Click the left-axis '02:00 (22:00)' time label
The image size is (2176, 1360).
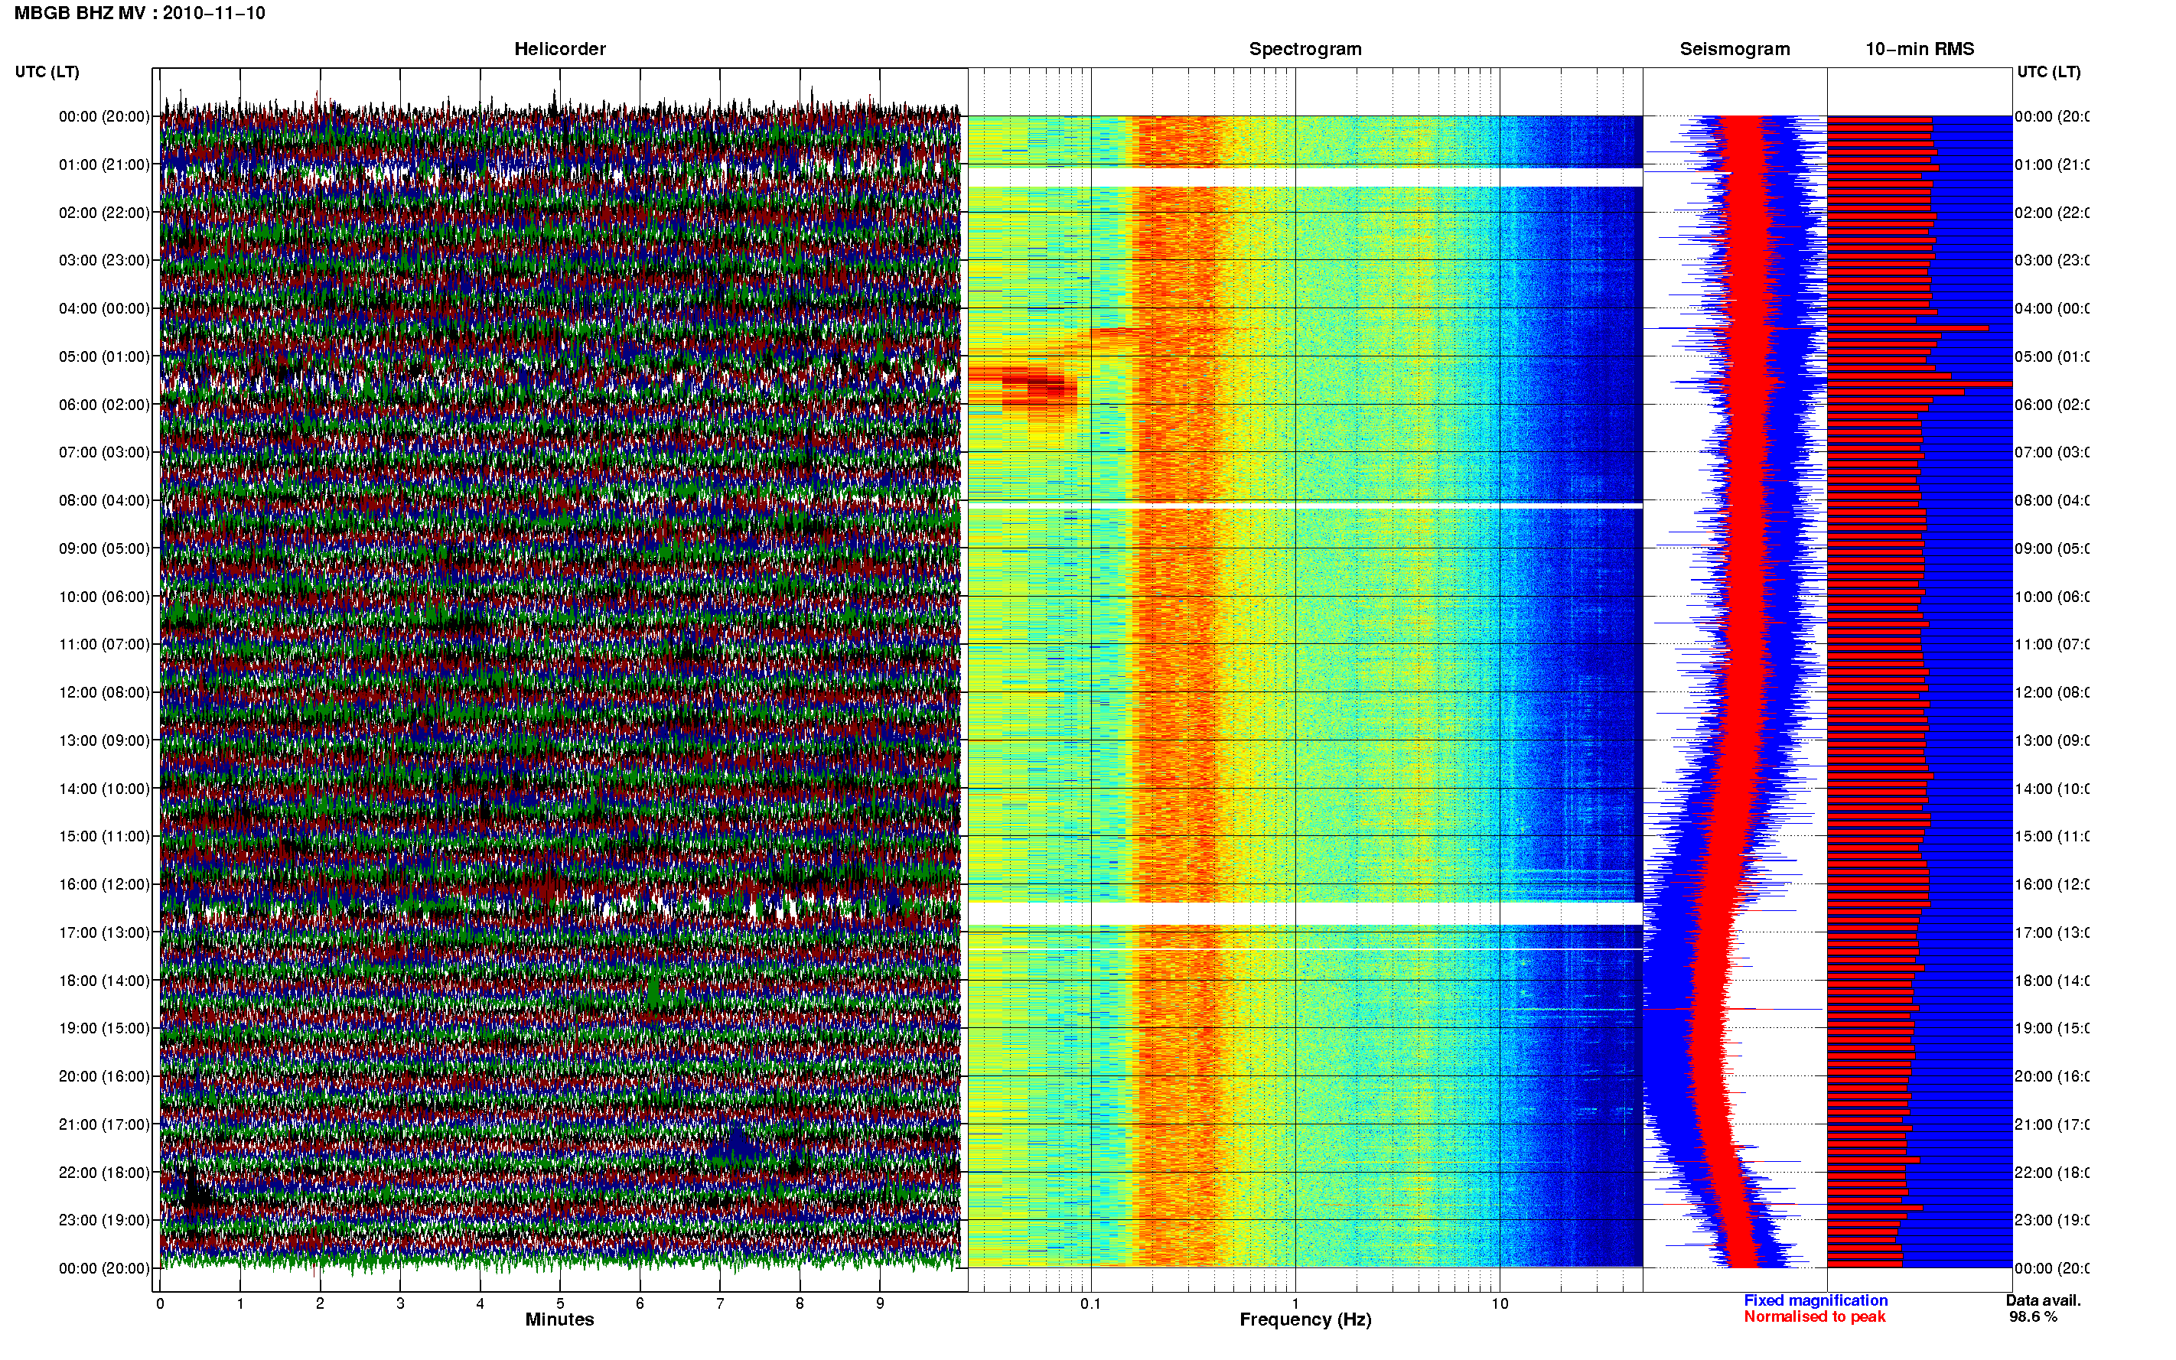click(x=104, y=213)
